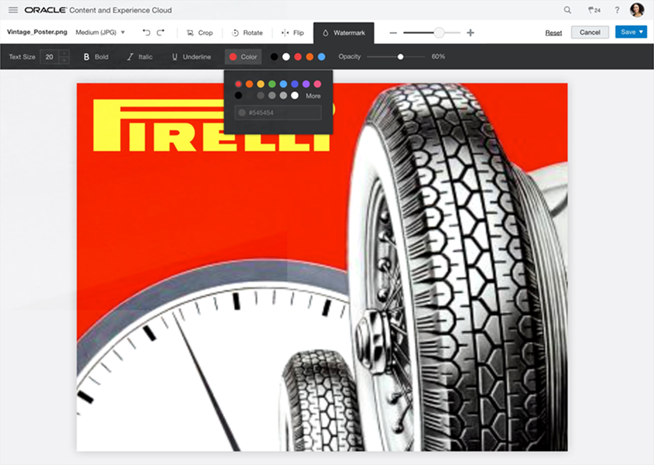Pick the black quick swatch in toolbar

(274, 57)
